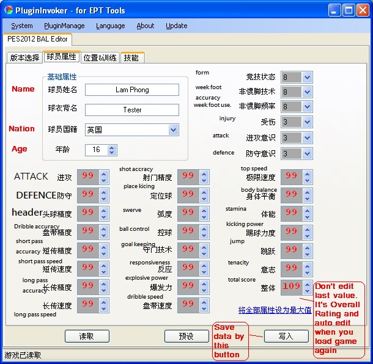Open the PluginManage menu
Image resolution: width=373 pixels, height=364 pixels.
(x=64, y=26)
